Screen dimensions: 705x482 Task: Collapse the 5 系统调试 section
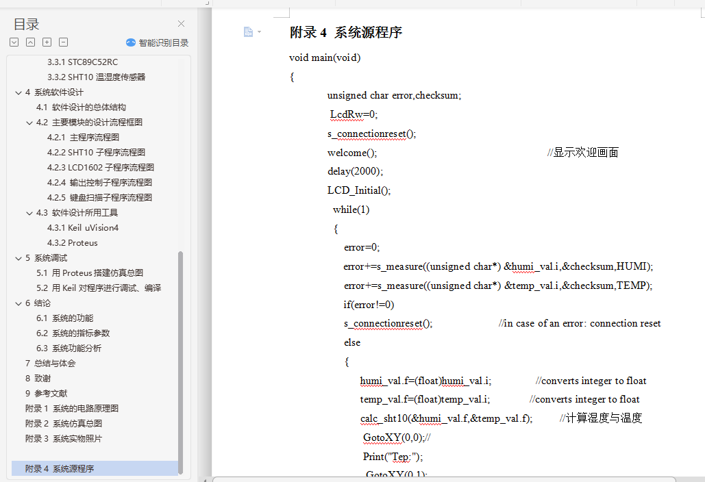[18, 258]
